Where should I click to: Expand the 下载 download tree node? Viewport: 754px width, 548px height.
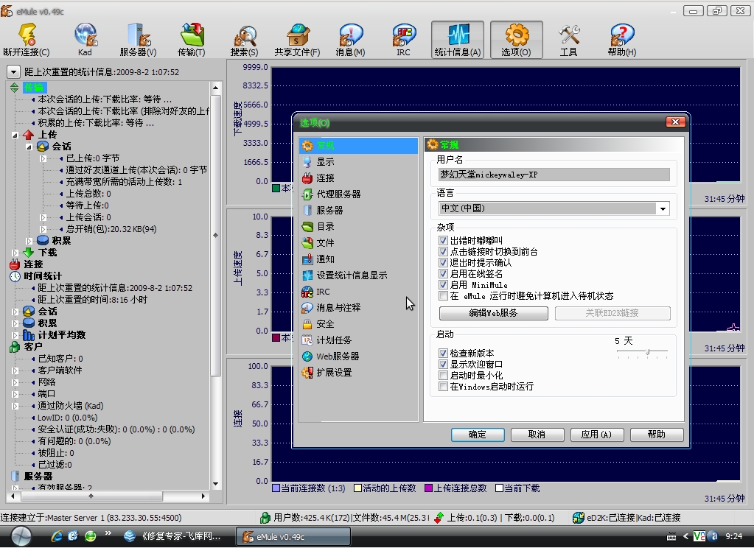15,253
